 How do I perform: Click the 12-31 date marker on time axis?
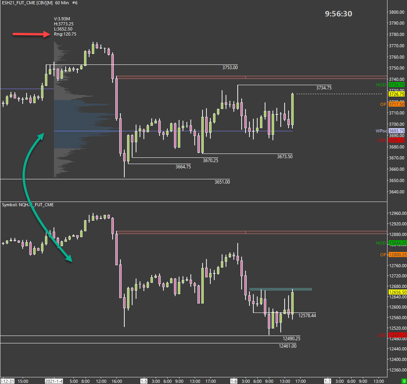(x=7, y=381)
